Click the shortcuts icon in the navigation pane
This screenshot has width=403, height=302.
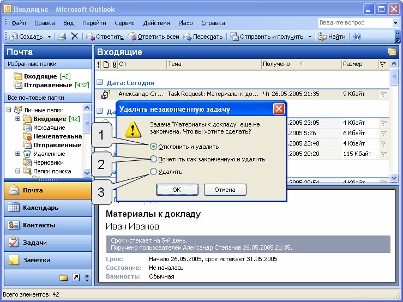[76, 277]
